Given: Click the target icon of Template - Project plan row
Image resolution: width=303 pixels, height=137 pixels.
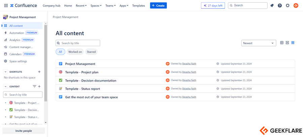Looking at the screenshot, I should (61, 72).
